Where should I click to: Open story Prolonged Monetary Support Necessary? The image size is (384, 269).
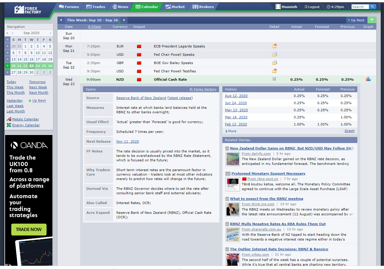click(x=268, y=174)
